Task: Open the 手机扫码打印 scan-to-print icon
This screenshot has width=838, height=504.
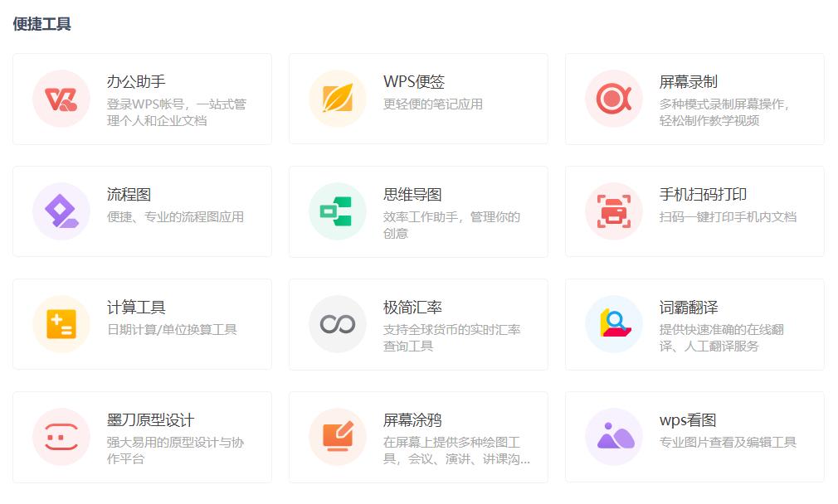Action: [x=613, y=211]
